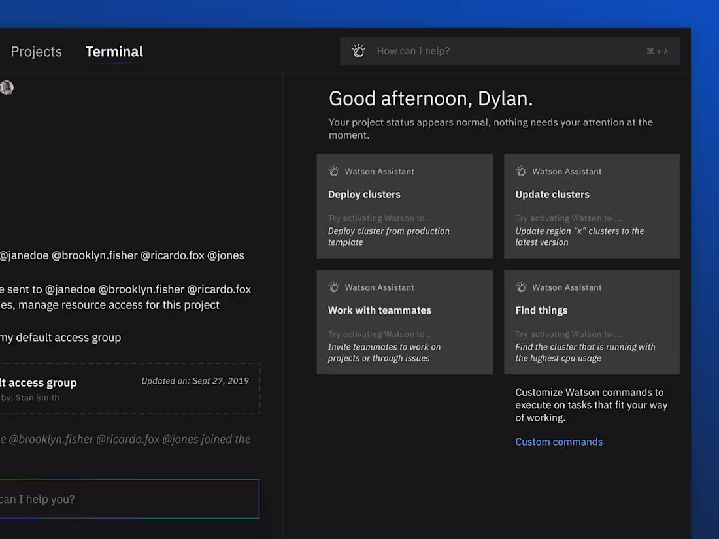The height and width of the screenshot is (539, 719).
Task: Click the chat message input at the bottom
Action: [129, 498]
